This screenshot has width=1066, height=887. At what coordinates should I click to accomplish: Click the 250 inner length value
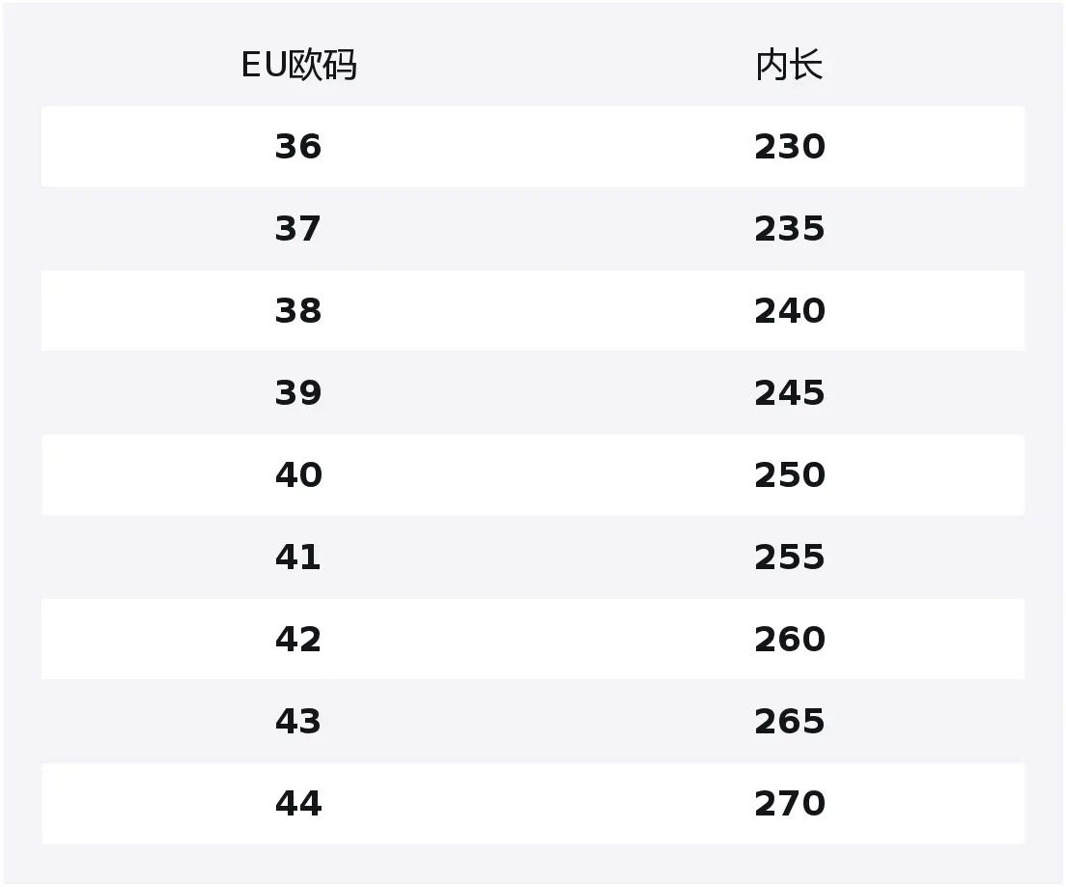coord(789,475)
